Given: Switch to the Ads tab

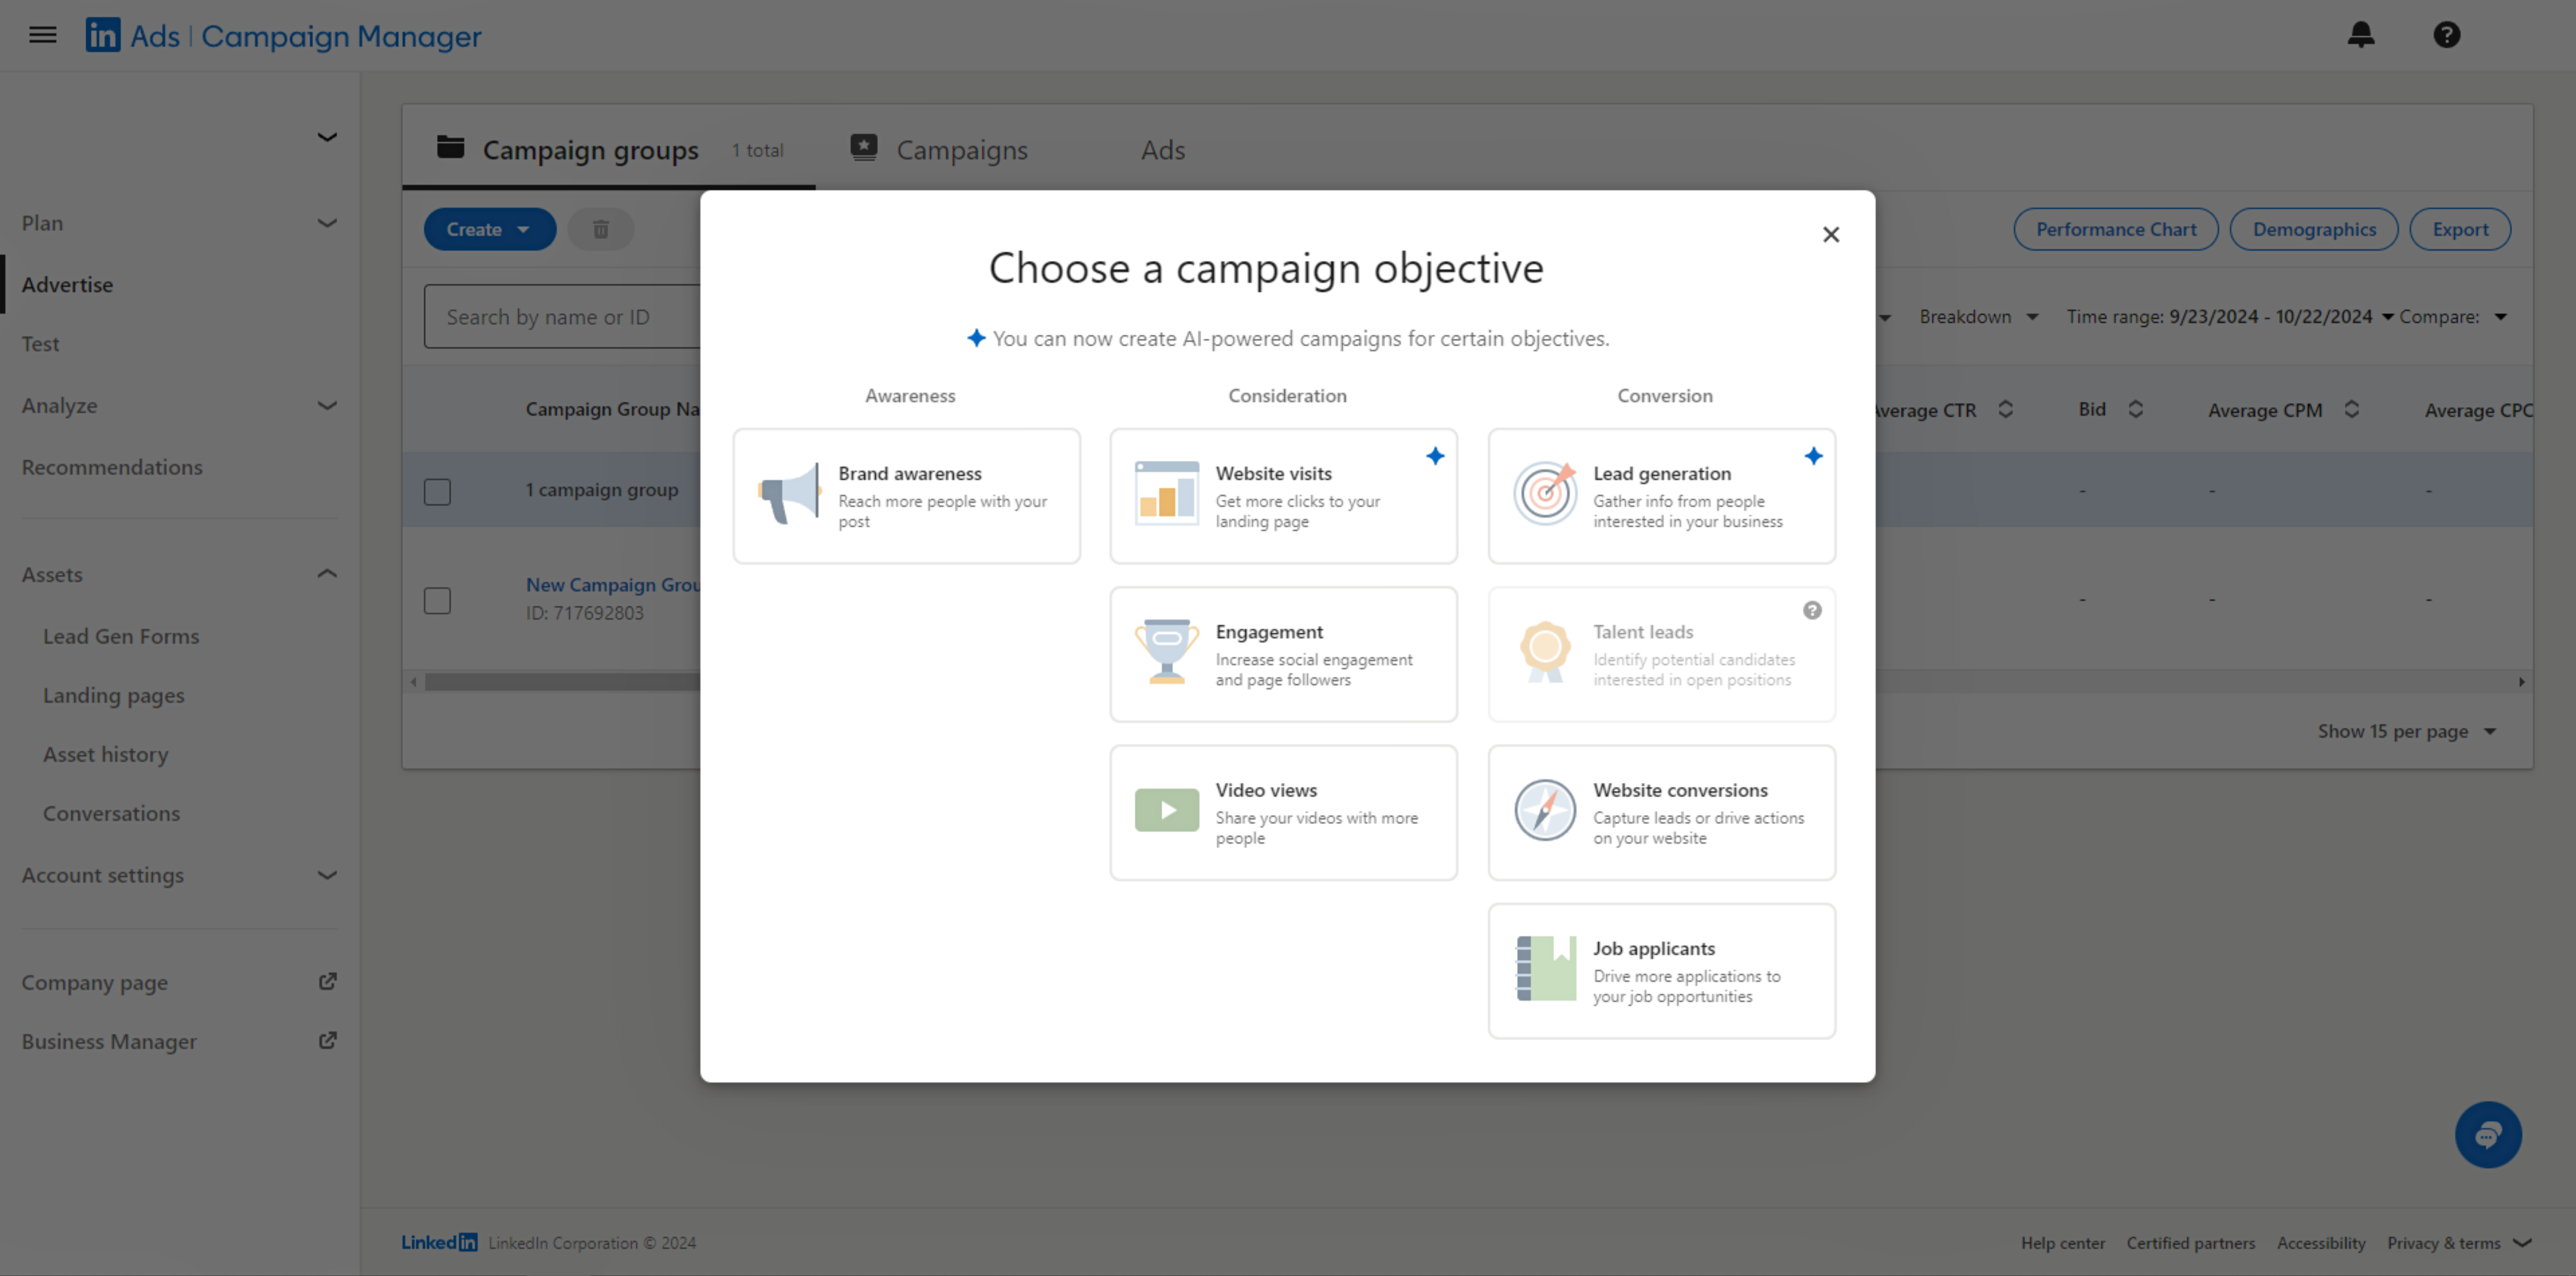Looking at the screenshot, I should (x=1163, y=149).
